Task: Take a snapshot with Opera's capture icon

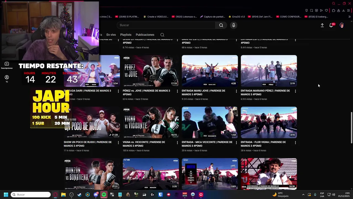Action: pyautogui.click(x=311, y=11)
